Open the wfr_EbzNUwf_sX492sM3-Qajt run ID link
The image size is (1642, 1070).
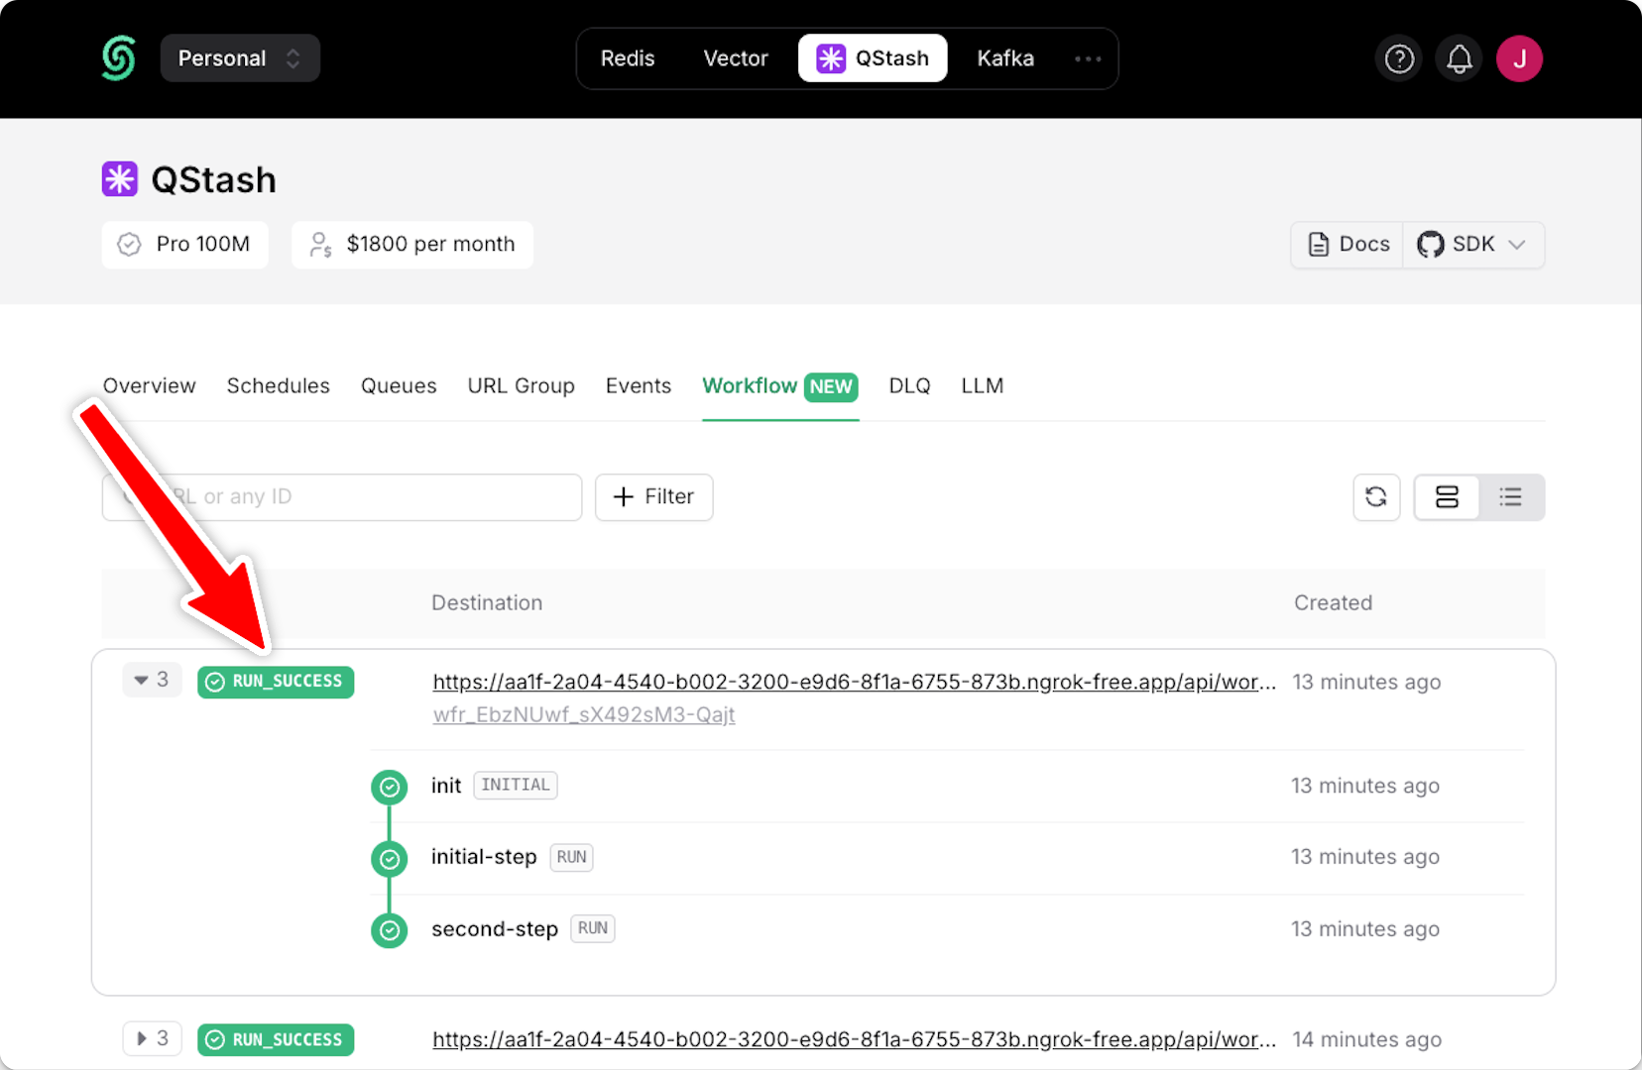pyautogui.click(x=584, y=714)
